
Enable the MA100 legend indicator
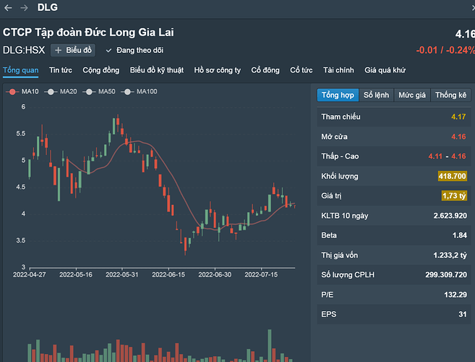127,91
